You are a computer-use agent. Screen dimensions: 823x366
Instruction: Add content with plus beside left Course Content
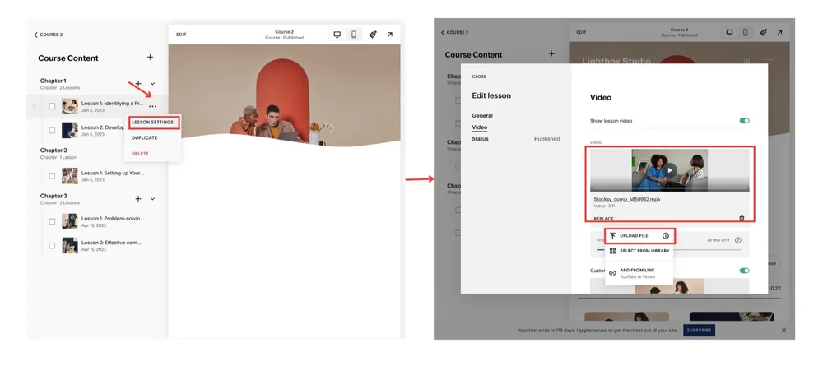[x=150, y=57]
